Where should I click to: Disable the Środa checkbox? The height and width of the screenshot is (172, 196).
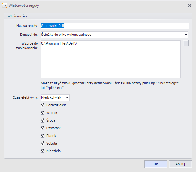tap(43, 120)
